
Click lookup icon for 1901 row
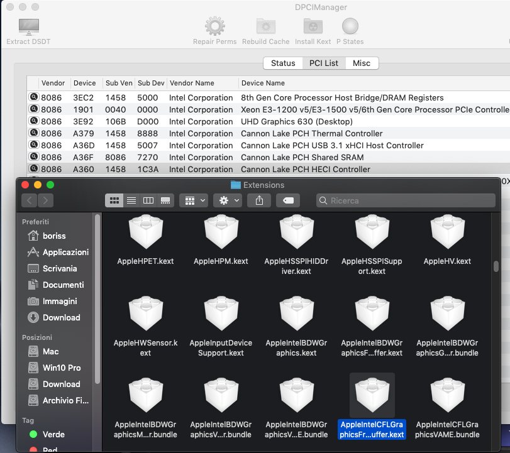pos(34,109)
